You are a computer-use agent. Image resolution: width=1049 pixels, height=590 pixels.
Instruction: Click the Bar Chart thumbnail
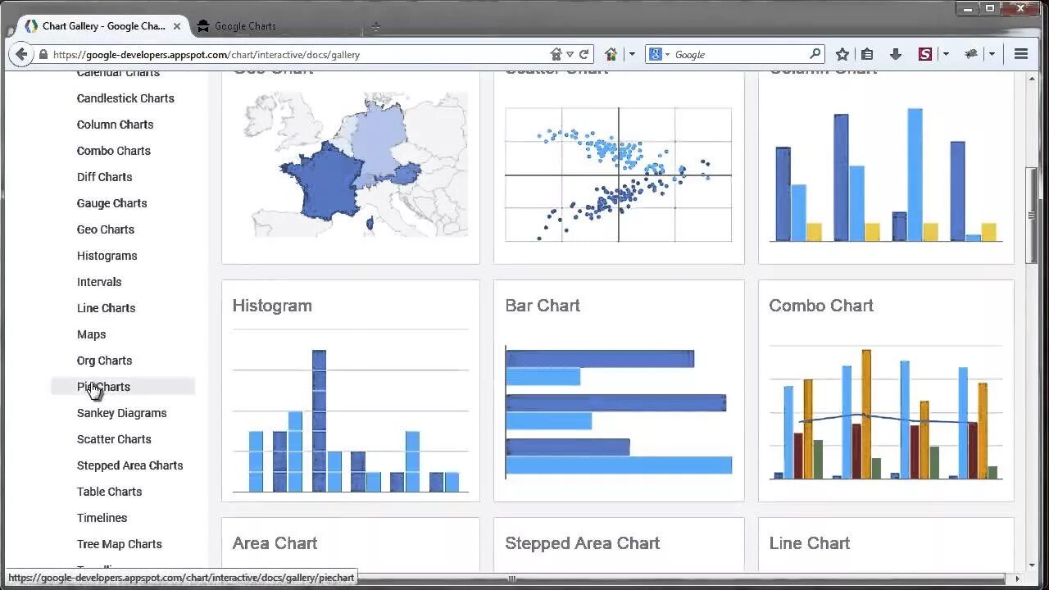[x=619, y=412]
